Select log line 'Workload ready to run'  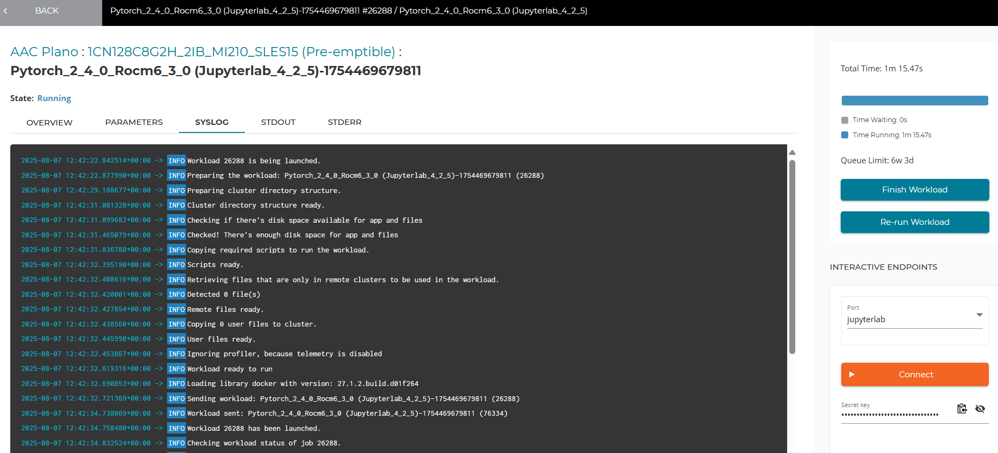click(230, 369)
